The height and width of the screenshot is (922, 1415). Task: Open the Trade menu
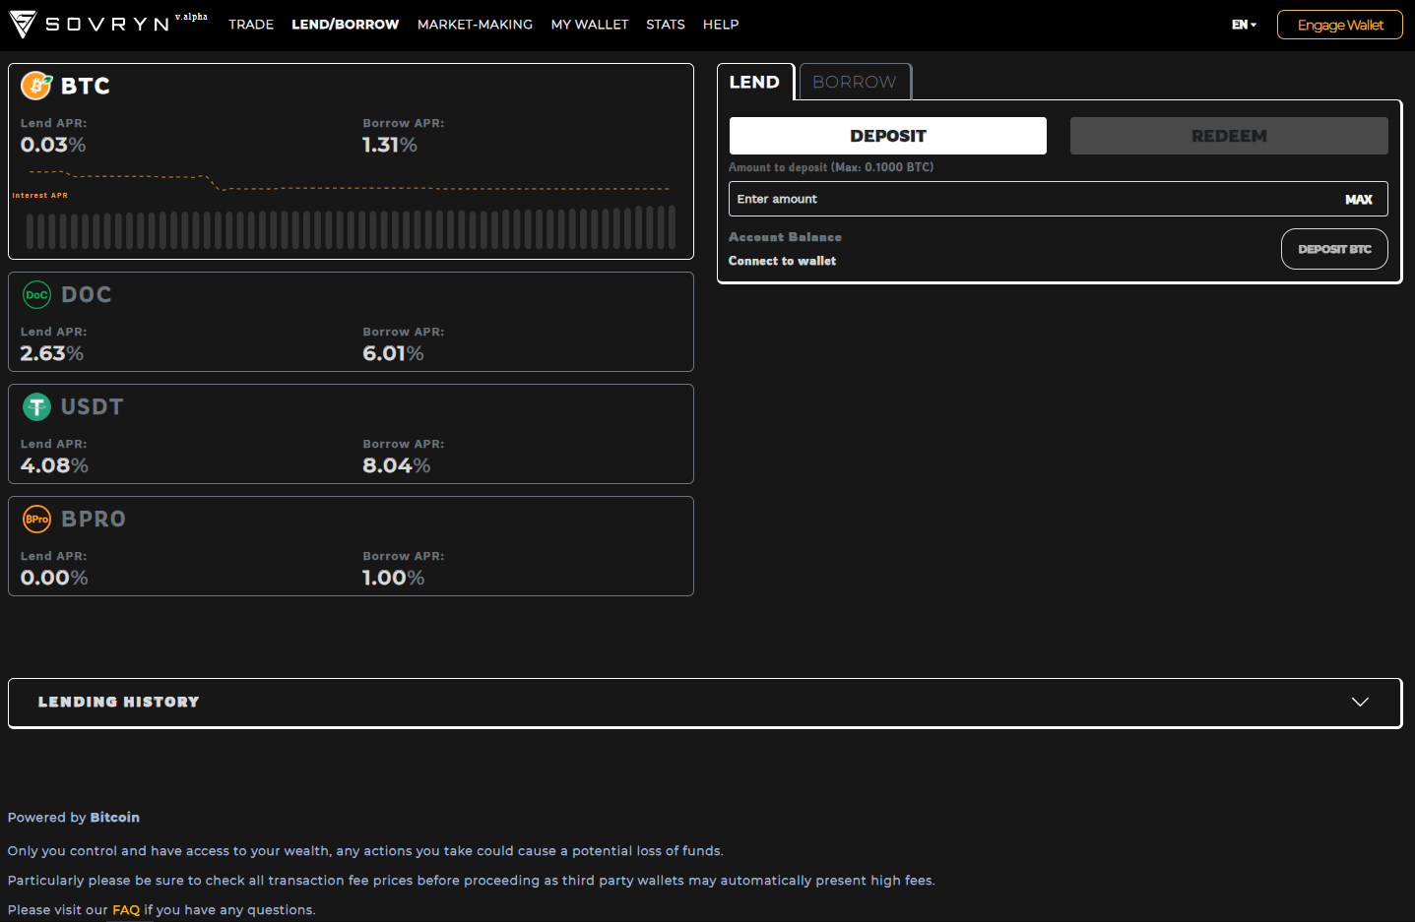[x=251, y=25]
